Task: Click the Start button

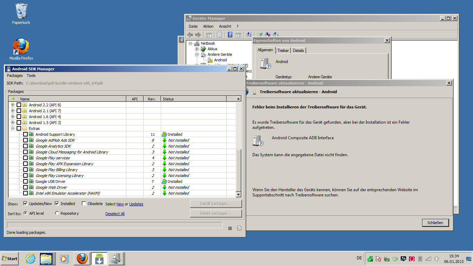Action: click(10, 258)
